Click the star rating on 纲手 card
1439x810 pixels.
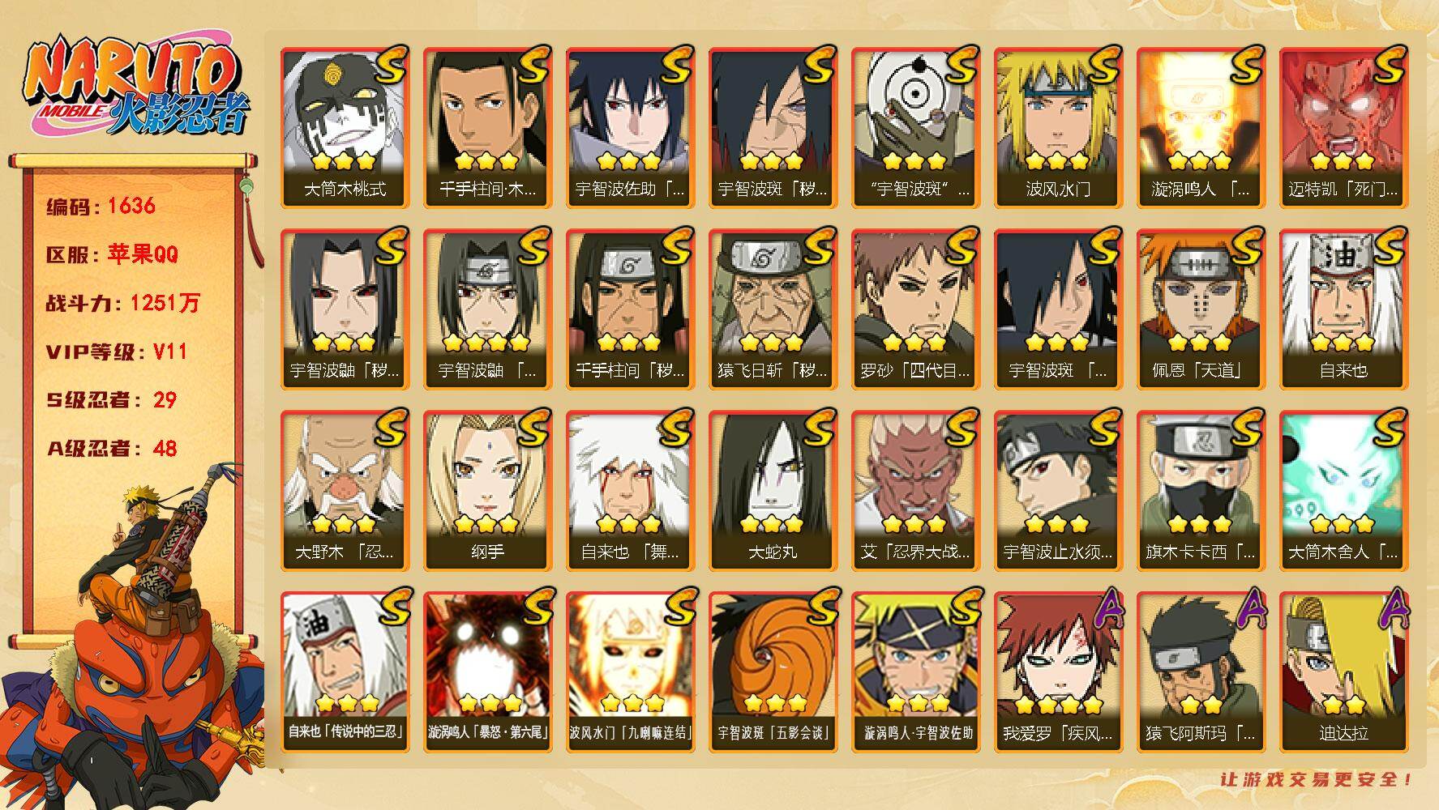486,524
